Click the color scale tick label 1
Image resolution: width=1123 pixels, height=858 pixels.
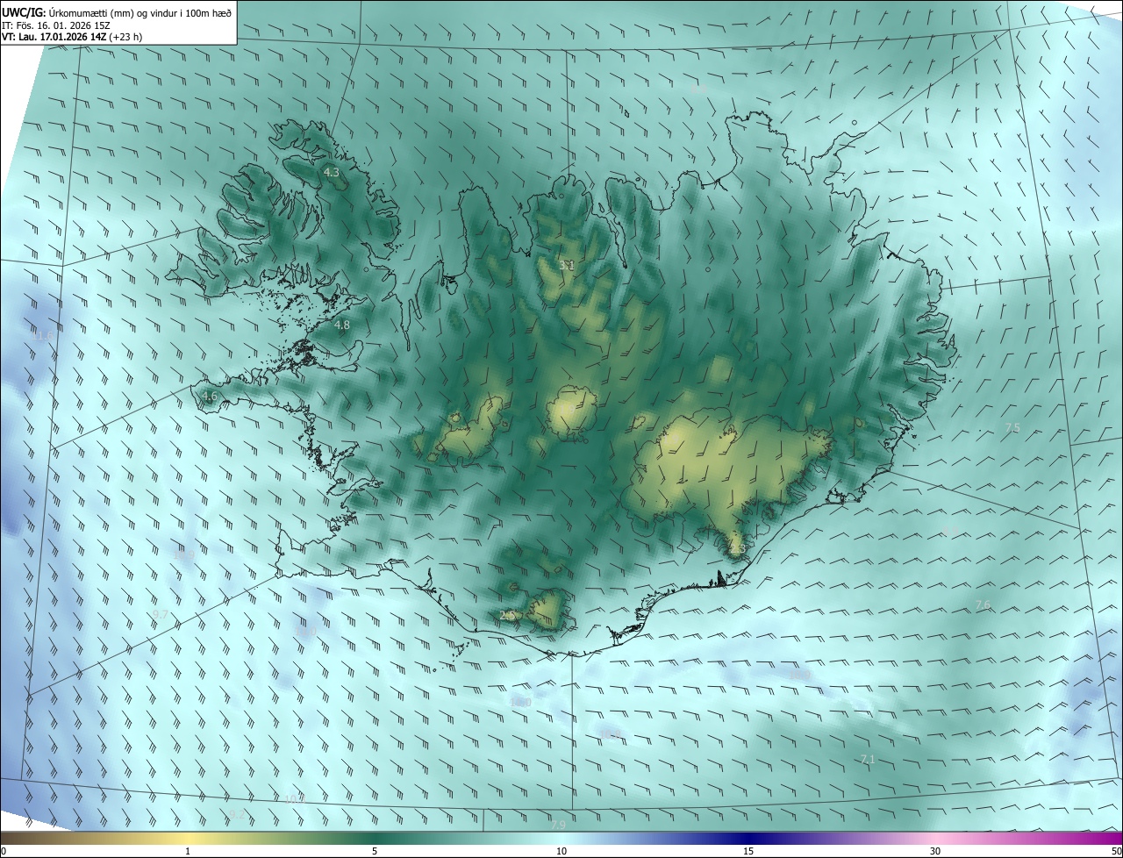[188, 851]
